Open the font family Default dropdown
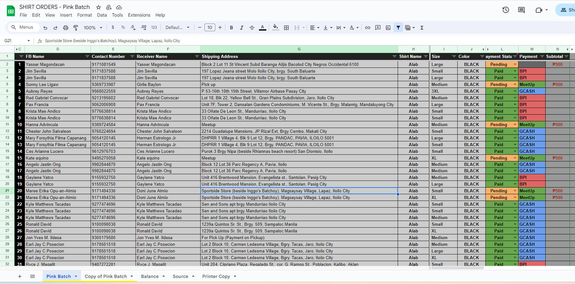 pyautogui.click(x=177, y=28)
